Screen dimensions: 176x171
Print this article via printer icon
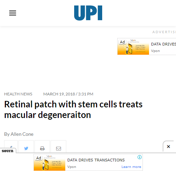coord(42,147)
